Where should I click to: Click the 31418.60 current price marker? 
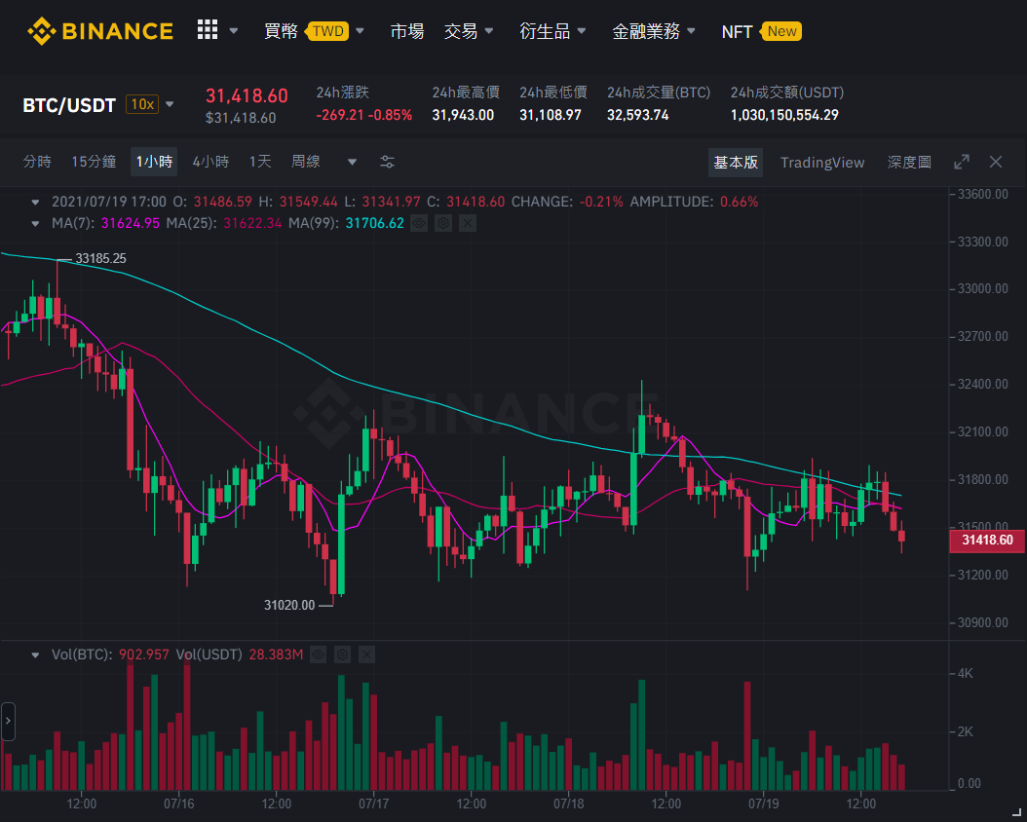pos(987,540)
